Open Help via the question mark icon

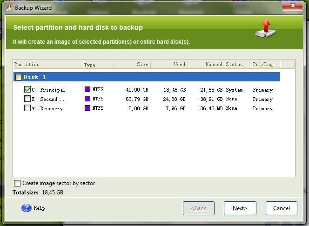click(26, 208)
